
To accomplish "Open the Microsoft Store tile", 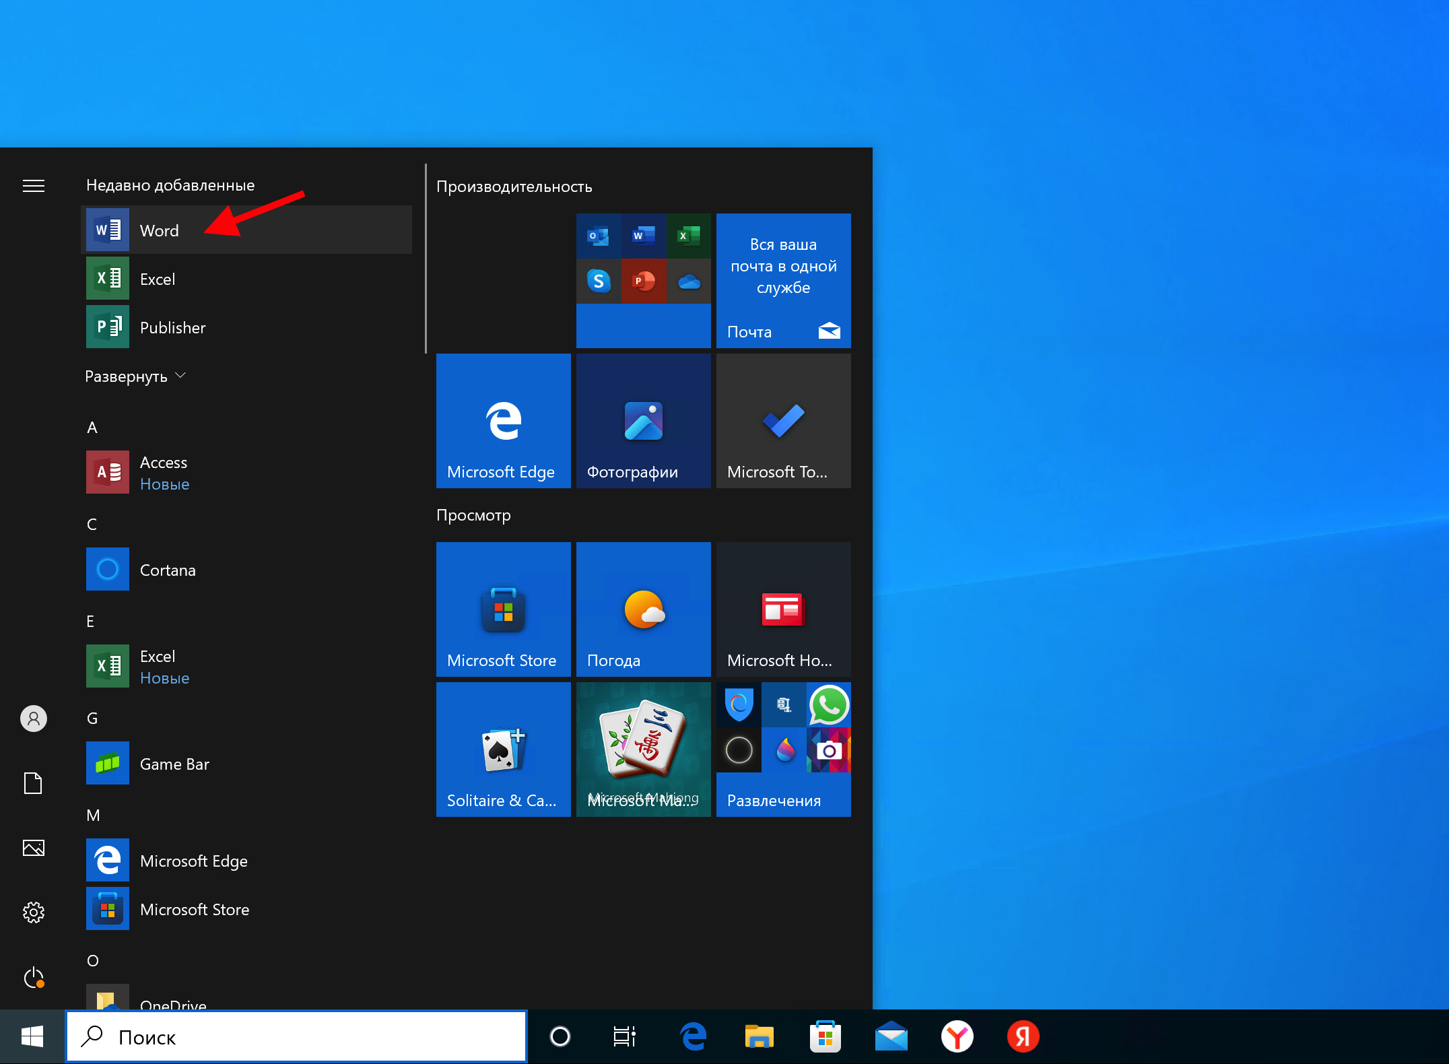I will [504, 609].
